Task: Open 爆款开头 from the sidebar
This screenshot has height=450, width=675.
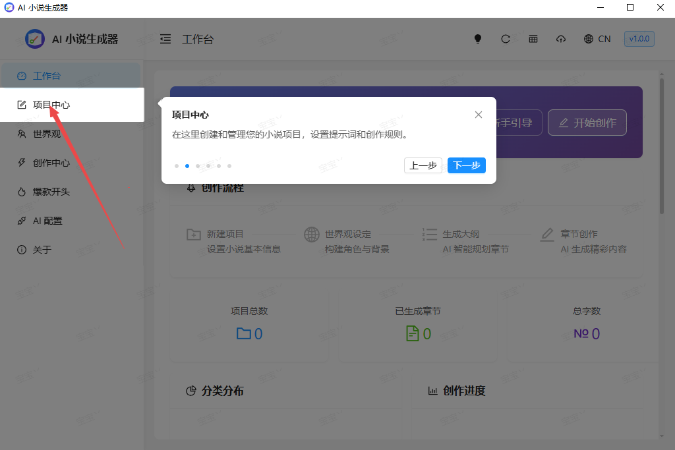Action: coord(51,192)
